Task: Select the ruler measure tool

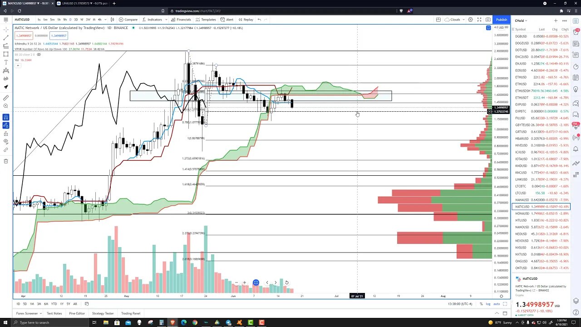Action: click(5, 98)
